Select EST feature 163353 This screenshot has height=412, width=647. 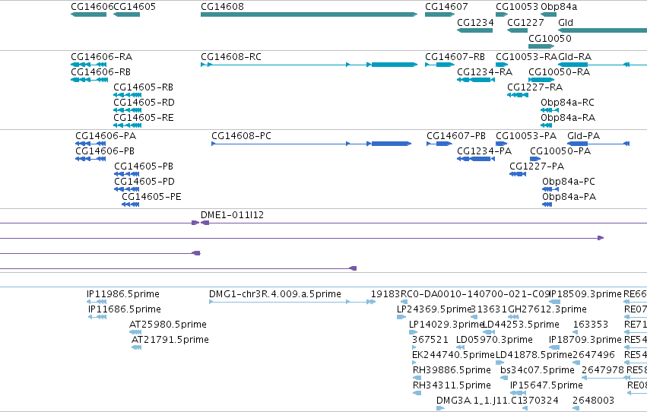(576, 332)
